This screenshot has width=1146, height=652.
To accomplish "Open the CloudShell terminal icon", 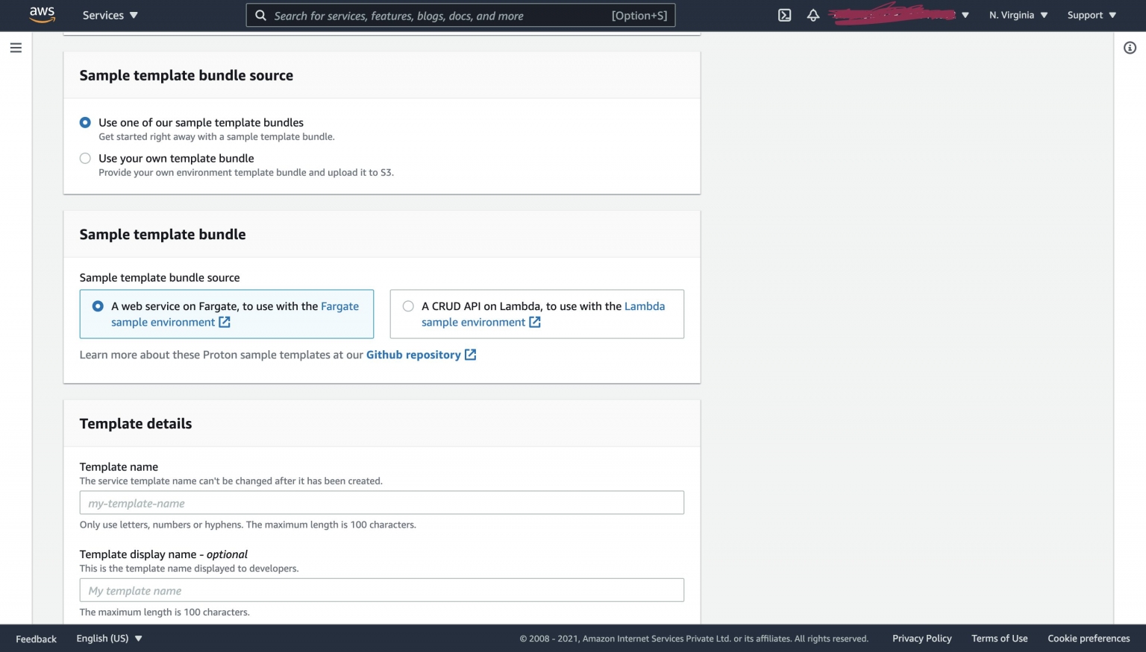I will point(784,14).
